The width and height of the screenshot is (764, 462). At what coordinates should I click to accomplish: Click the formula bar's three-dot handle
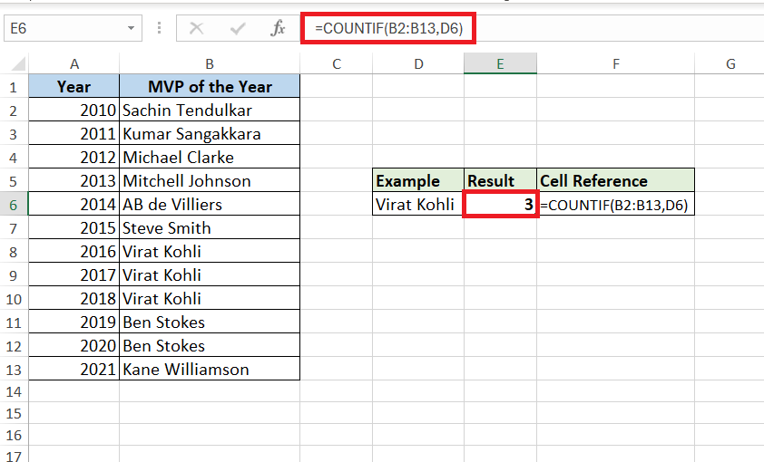[160, 28]
